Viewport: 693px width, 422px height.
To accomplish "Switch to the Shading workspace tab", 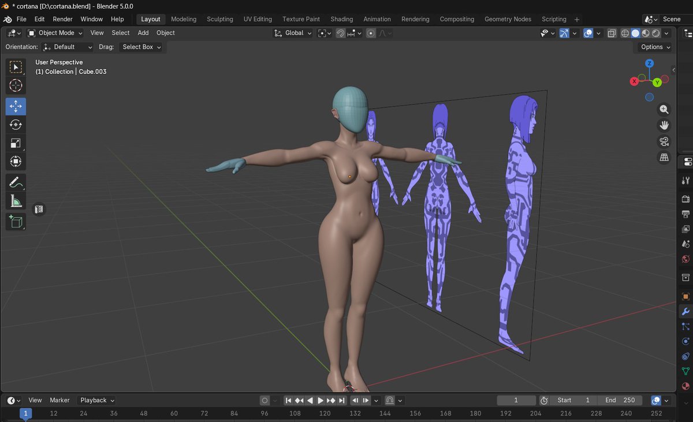I will point(342,19).
